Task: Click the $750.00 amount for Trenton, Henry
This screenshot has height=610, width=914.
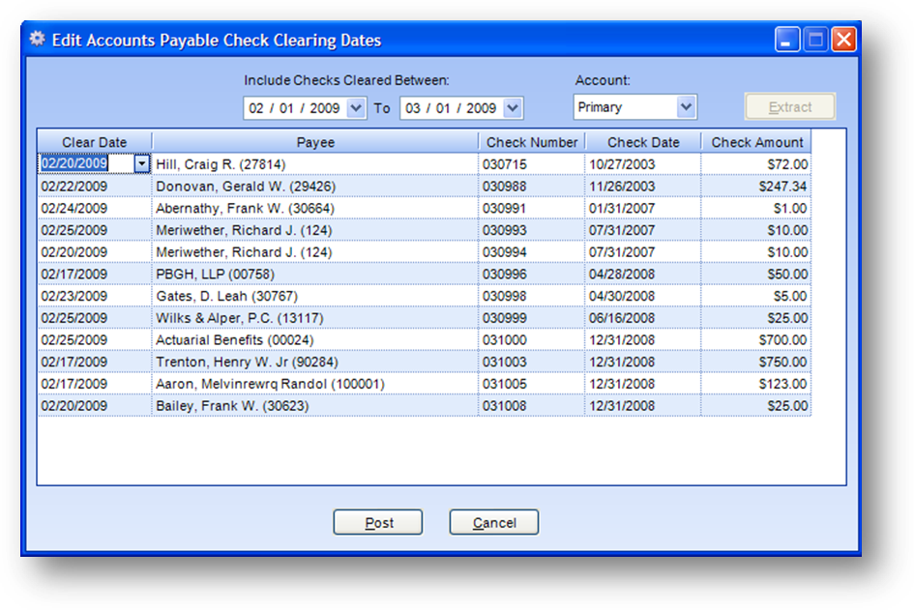Action: coord(756,363)
